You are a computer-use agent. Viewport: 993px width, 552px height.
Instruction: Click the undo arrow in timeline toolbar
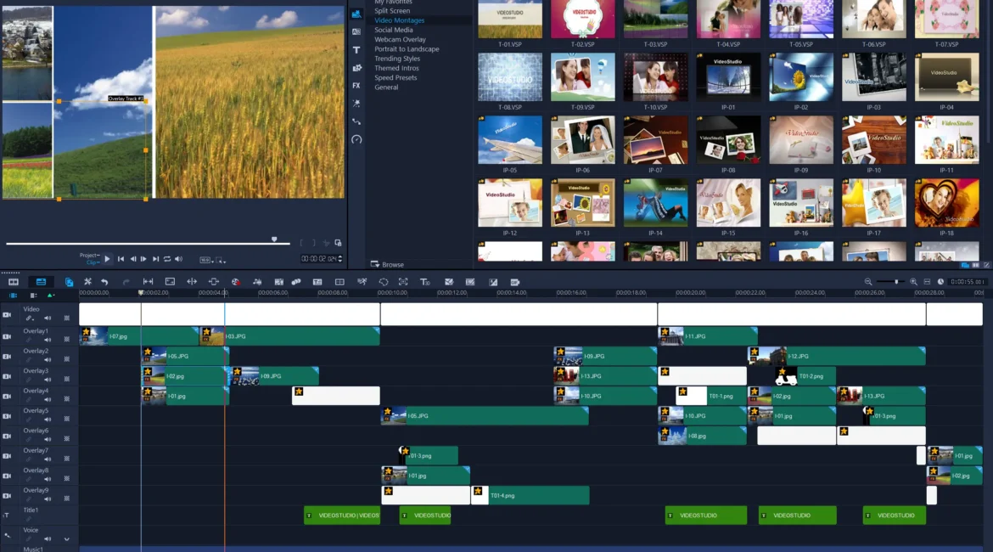coord(104,282)
